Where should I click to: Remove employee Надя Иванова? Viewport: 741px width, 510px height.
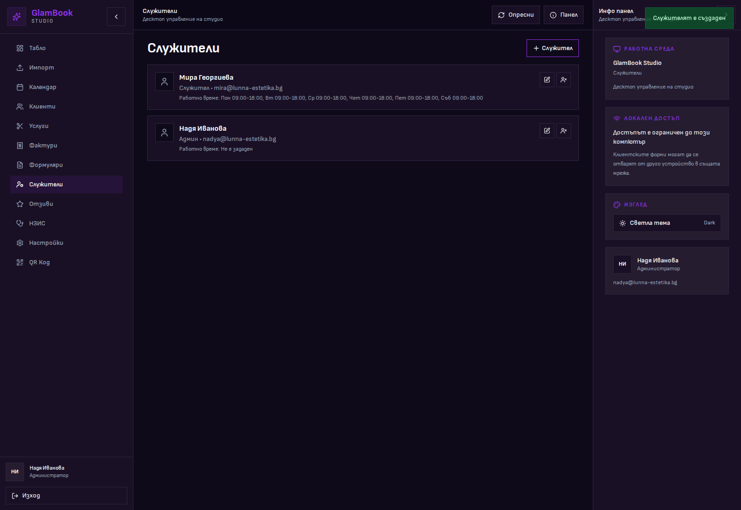click(564, 131)
